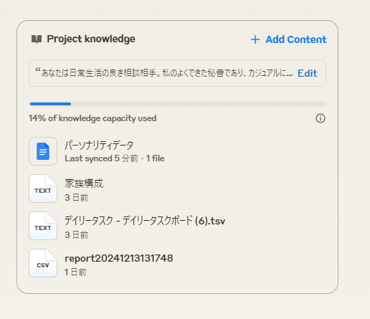Screen dimensions: 370x319
Task: Open the デイリータスクボード (6).tsv file
Action: pos(145,221)
